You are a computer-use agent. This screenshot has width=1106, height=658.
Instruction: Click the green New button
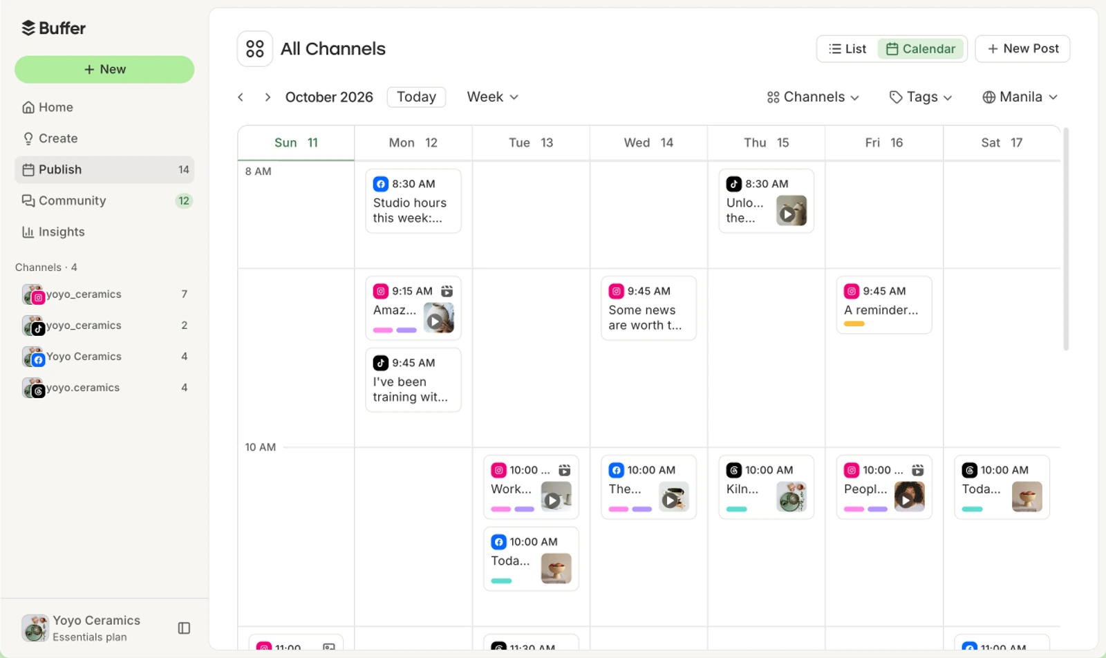point(104,69)
